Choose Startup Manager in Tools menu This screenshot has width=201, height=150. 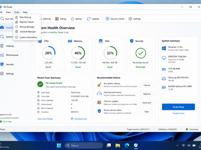click(x=27, y=27)
